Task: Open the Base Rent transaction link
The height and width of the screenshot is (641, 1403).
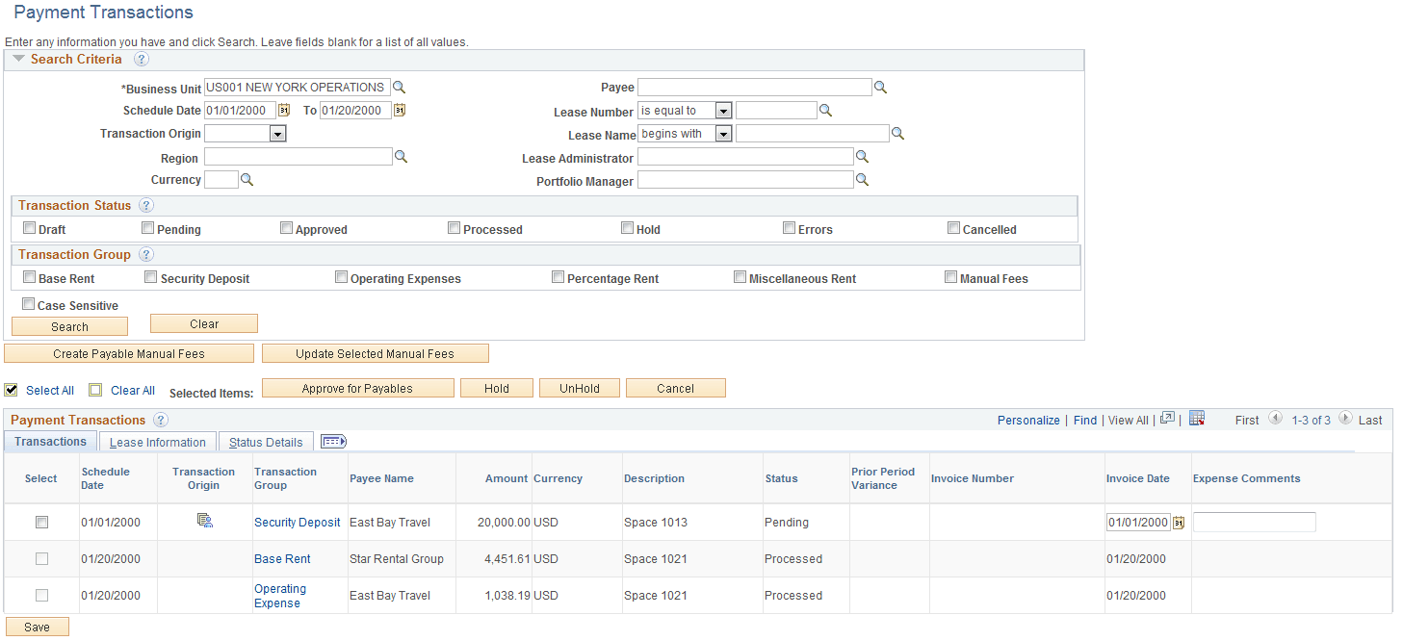Action: click(x=282, y=558)
